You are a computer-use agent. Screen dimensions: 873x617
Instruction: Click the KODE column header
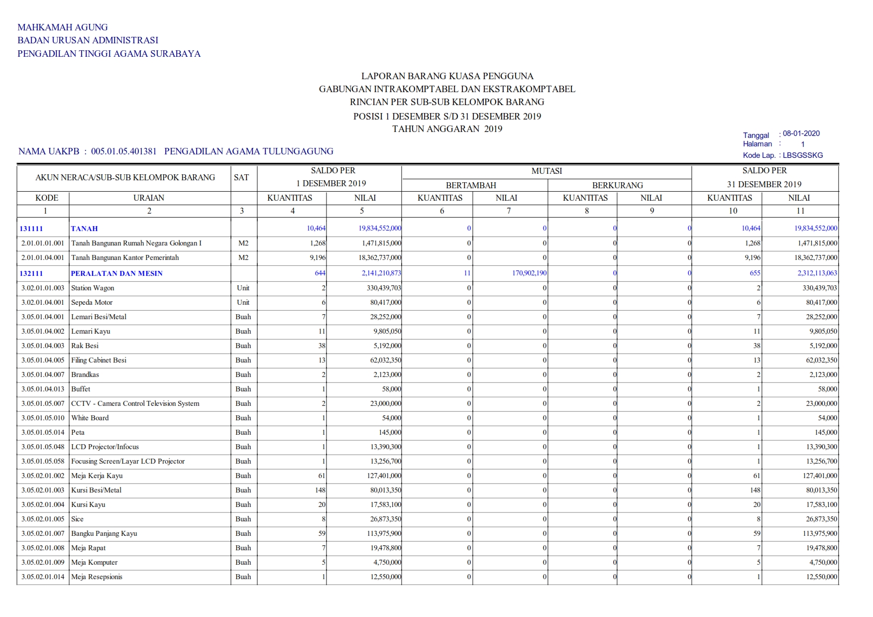pos(47,198)
